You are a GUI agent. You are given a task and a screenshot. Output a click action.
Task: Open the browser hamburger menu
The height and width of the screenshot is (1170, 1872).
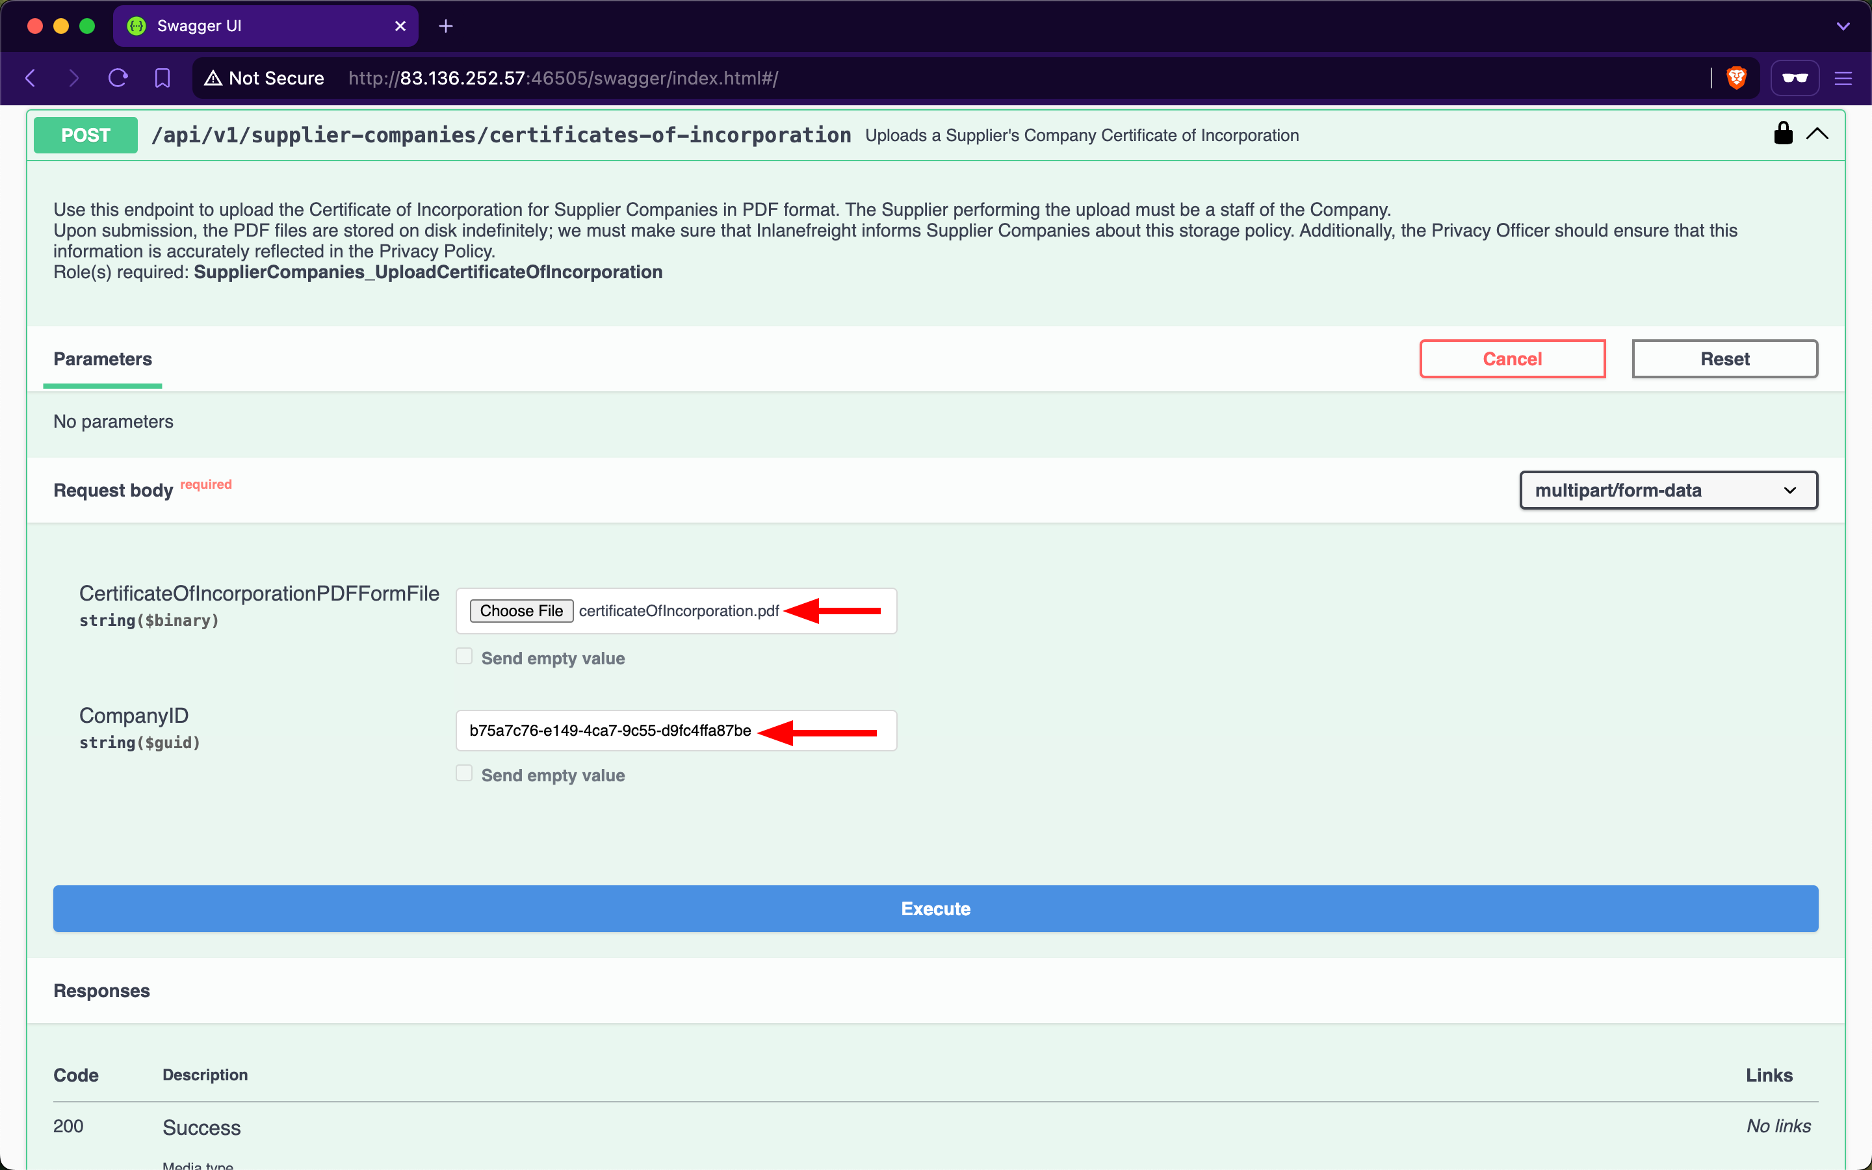click(x=1843, y=78)
